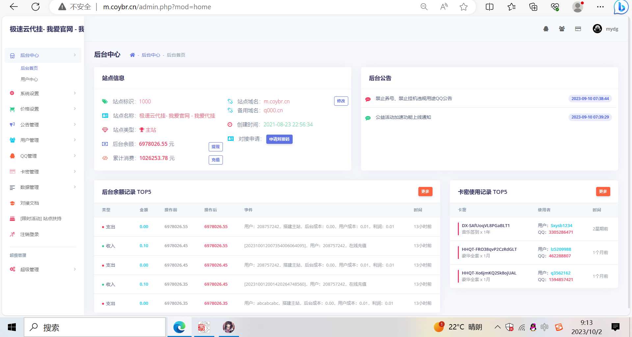Select 后台首页 in the sidebar
This screenshot has height=337, width=632.
coord(29,68)
